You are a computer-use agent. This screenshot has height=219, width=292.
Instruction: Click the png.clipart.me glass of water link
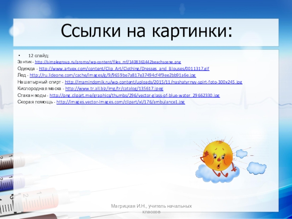click(x=134, y=96)
